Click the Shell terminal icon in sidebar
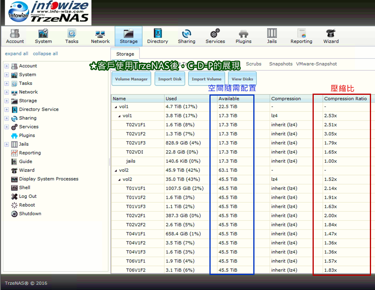Viewport: 375px width, 290px height. click(14, 188)
